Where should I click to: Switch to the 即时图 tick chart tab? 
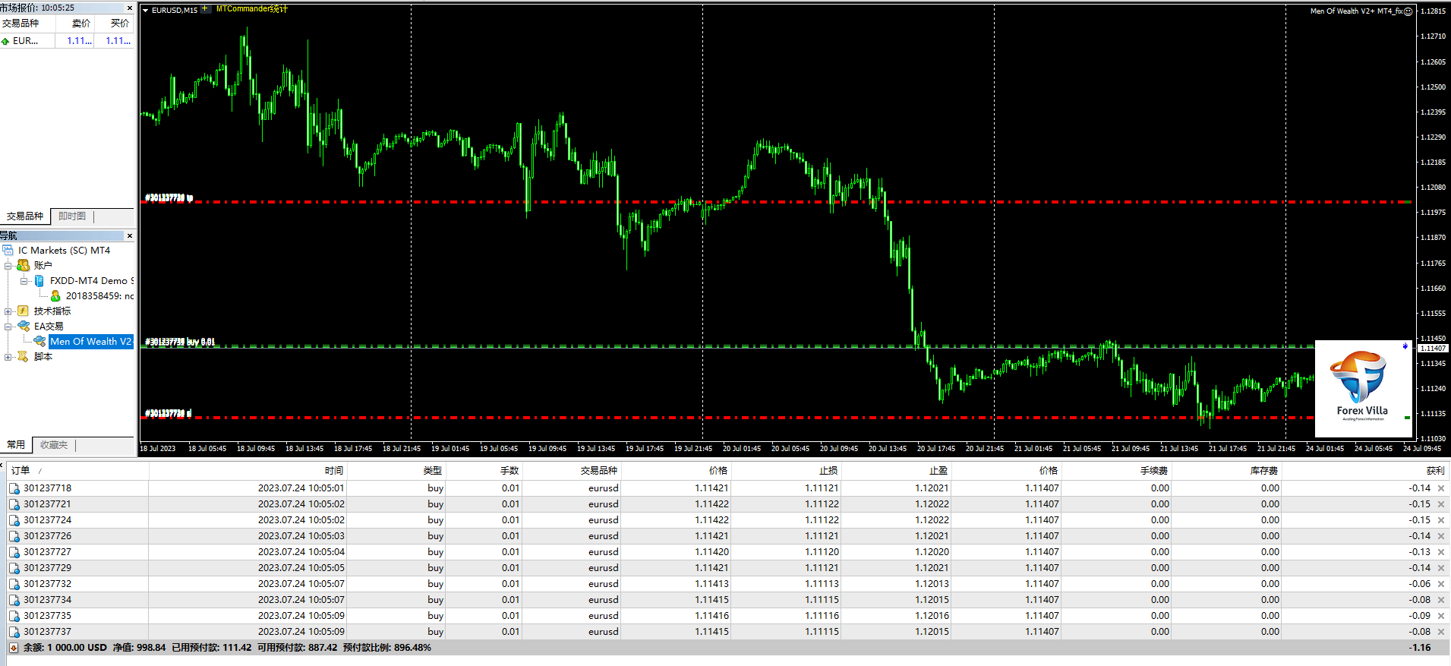72,216
